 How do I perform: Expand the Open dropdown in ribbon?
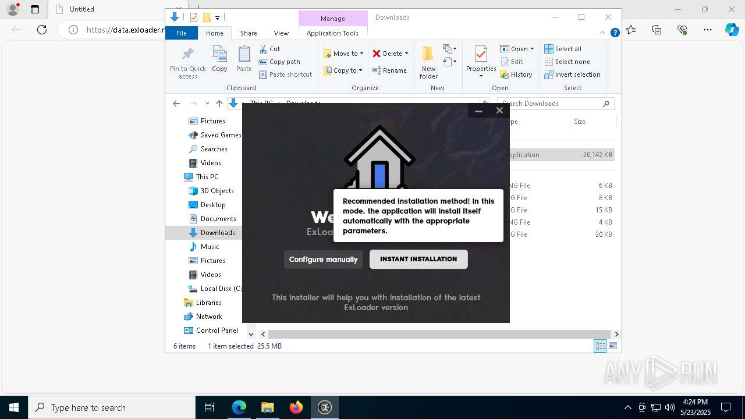(x=517, y=49)
